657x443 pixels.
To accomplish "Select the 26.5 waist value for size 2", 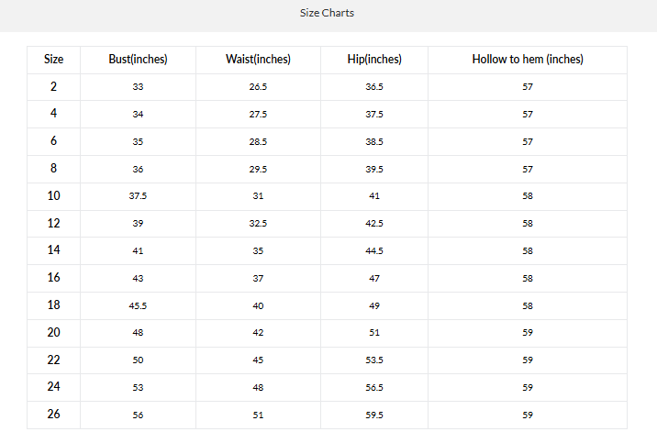I will click(258, 87).
